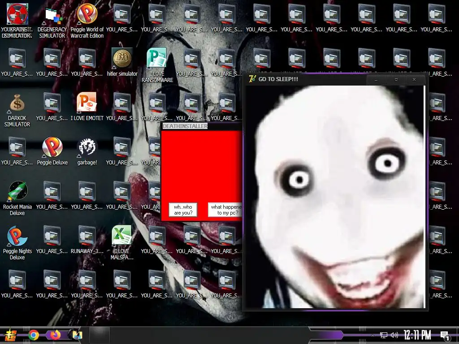Click the 'wh..who are you?' button
Screen dimensions: 459x344
[183, 210]
